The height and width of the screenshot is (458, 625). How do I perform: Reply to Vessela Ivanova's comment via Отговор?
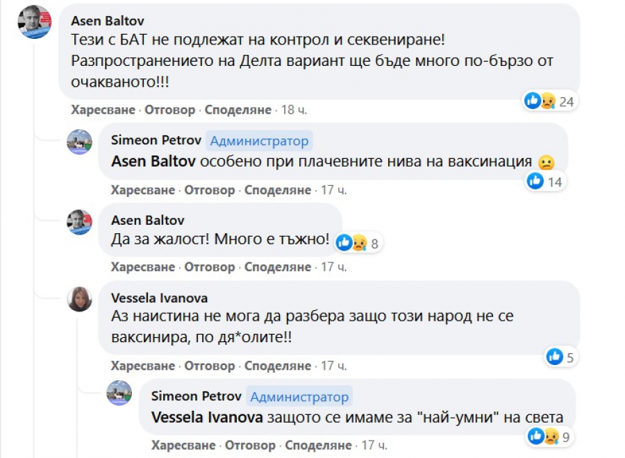pos(210,366)
